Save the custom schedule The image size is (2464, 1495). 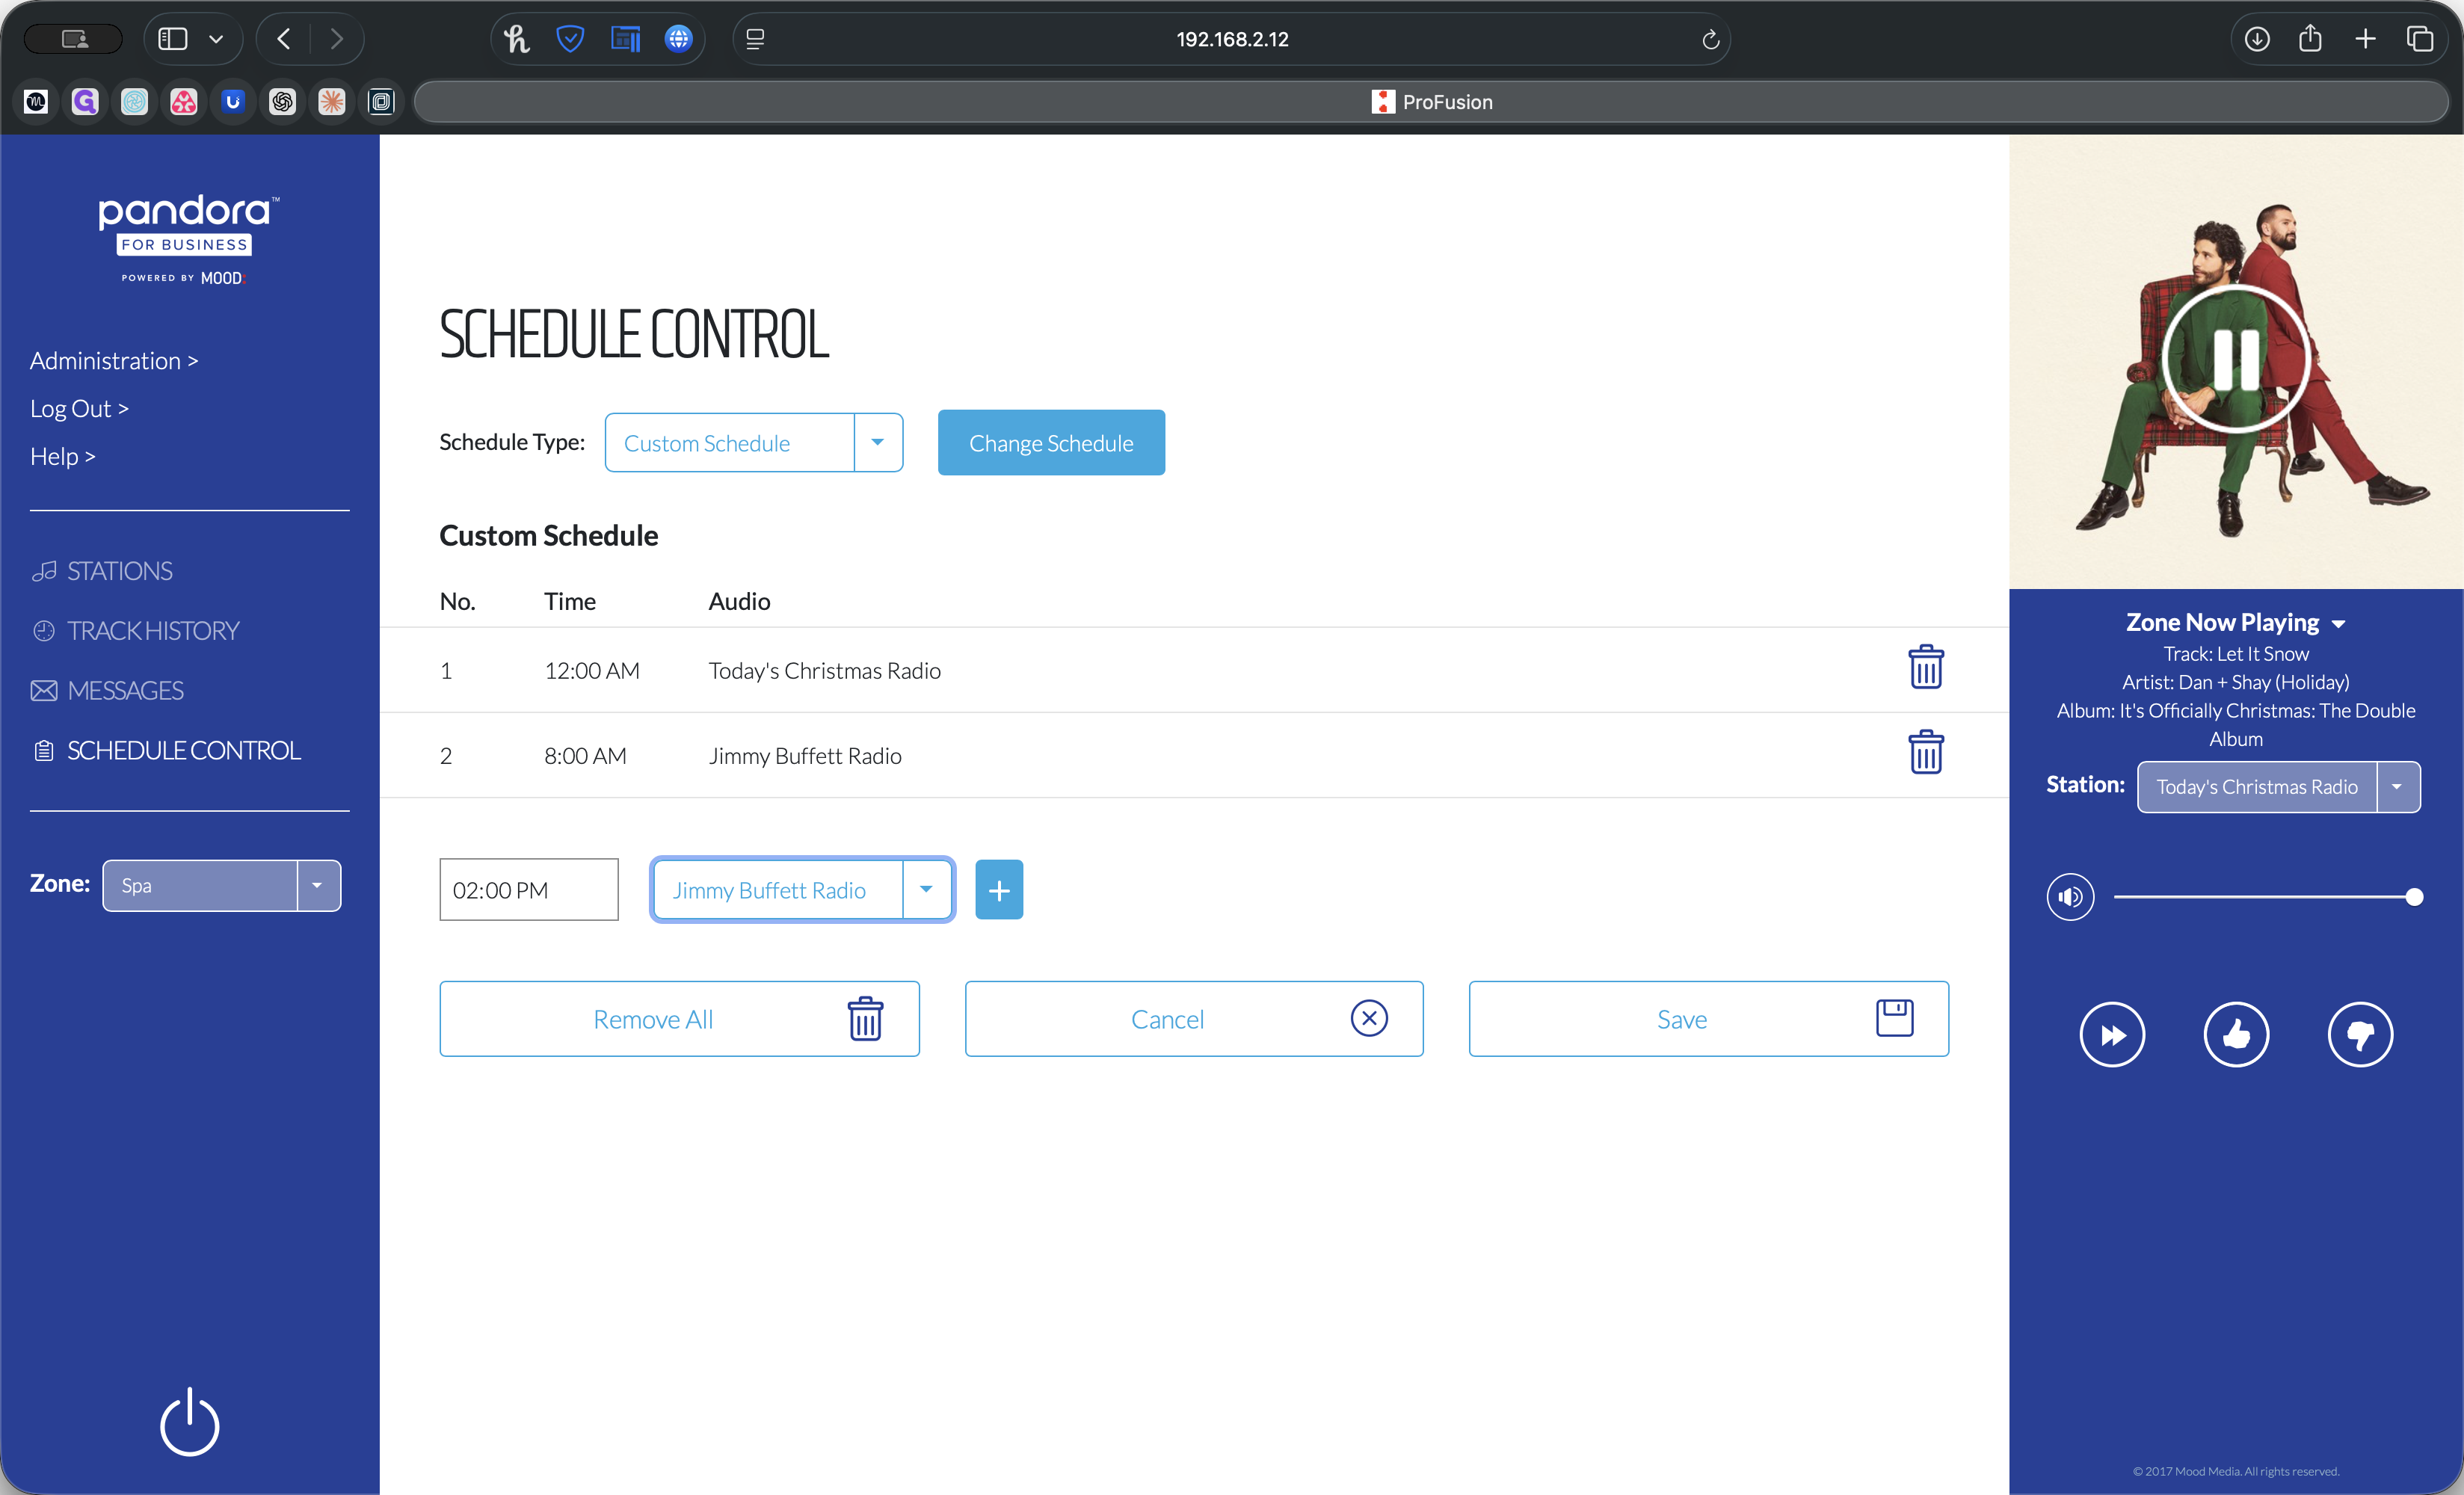1708,1019
